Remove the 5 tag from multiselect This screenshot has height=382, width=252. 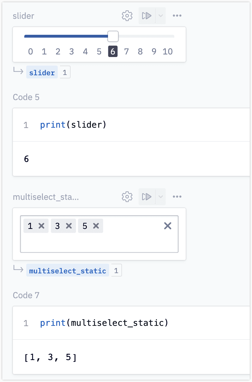click(x=96, y=226)
